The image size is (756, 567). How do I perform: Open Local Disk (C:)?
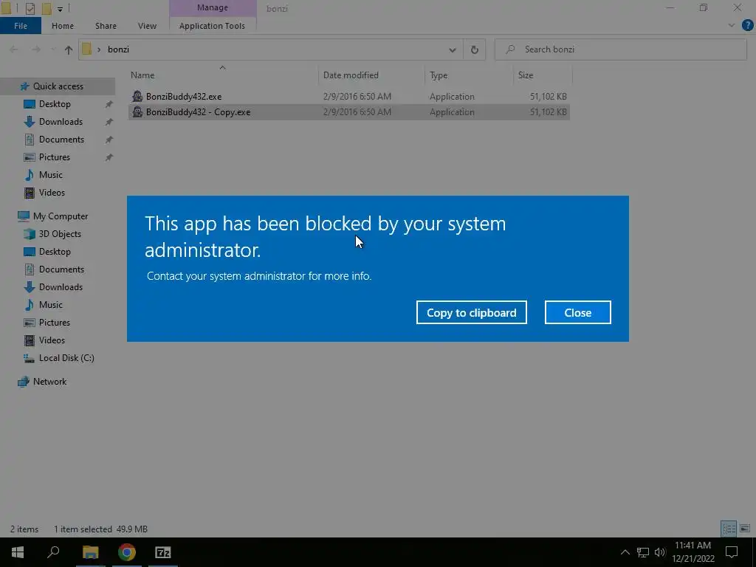pyautogui.click(x=66, y=358)
